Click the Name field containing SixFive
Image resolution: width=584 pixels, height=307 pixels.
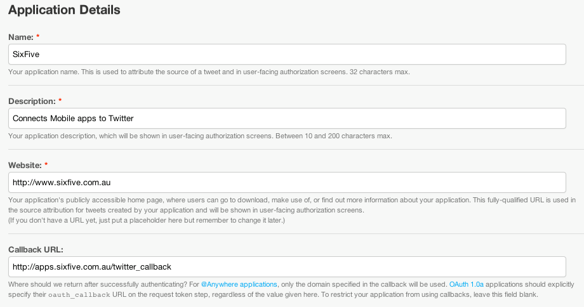point(287,55)
